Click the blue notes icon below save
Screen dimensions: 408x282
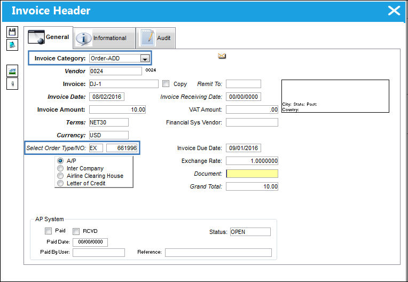12,45
